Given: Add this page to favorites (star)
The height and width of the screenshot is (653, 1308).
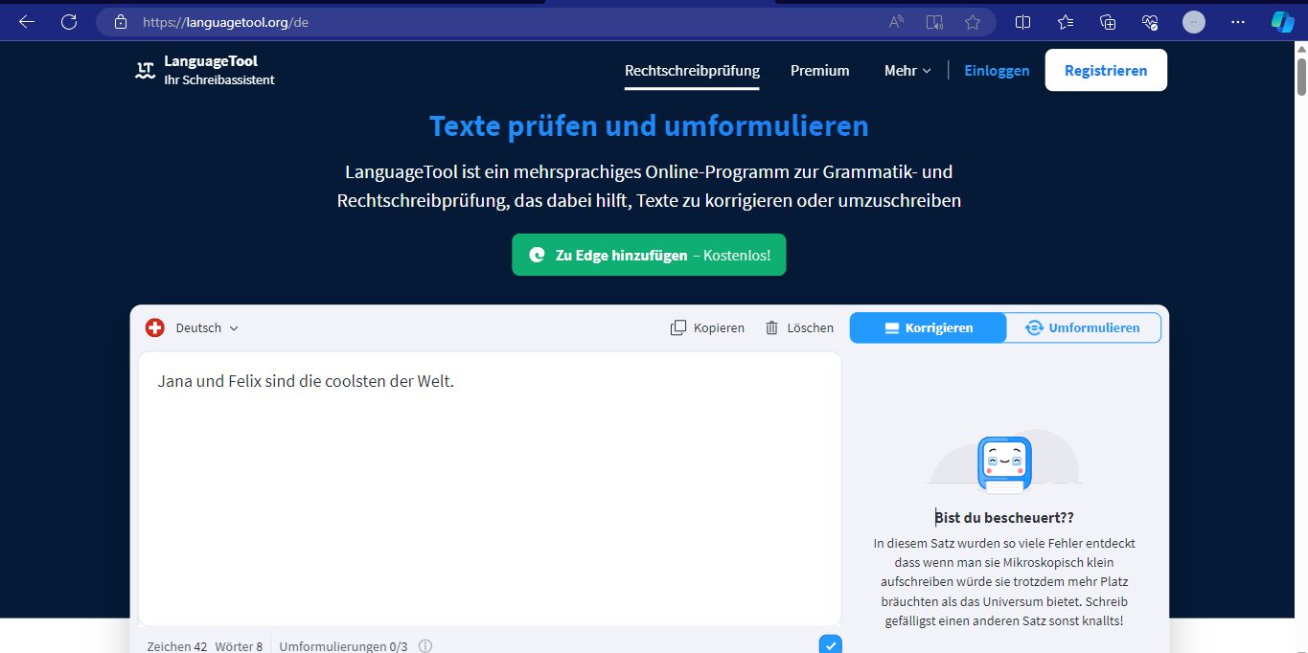Looking at the screenshot, I should click(973, 22).
